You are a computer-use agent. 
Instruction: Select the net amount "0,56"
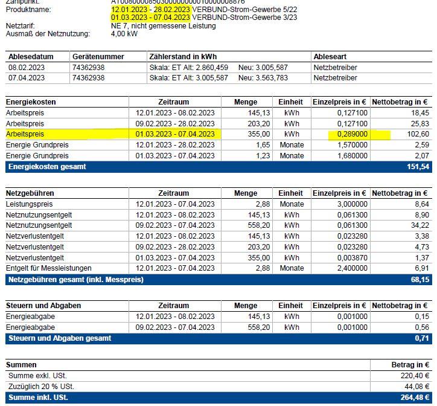pyautogui.click(x=422, y=327)
